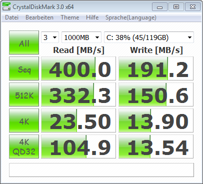
Task: Click the 512K read result 332.3
Action: tap(78, 94)
